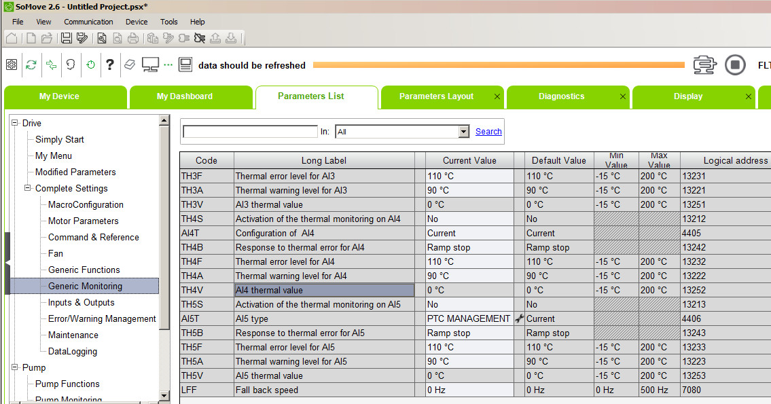Open the Device menu

(137, 22)
